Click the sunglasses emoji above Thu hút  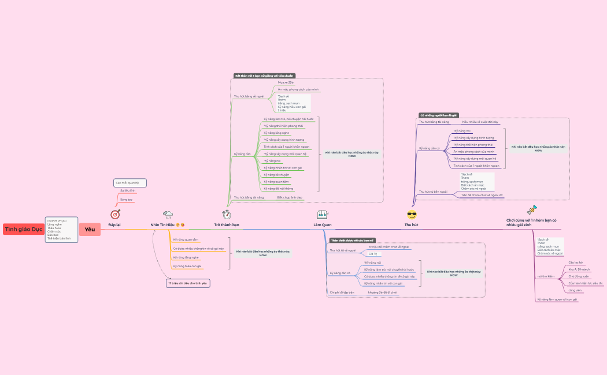pyautogui.click(x=412, y=215)
